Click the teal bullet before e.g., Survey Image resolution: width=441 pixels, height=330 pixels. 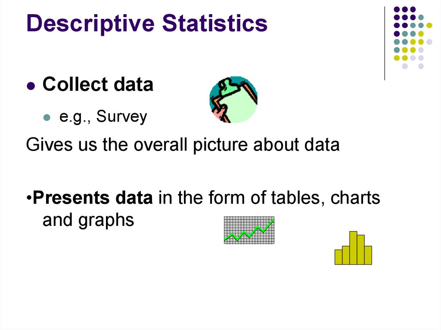point(47,117)
